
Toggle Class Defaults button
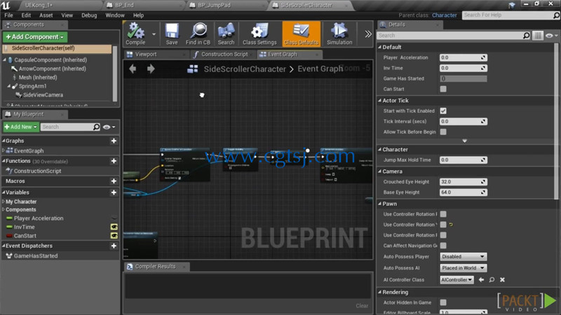301,34
